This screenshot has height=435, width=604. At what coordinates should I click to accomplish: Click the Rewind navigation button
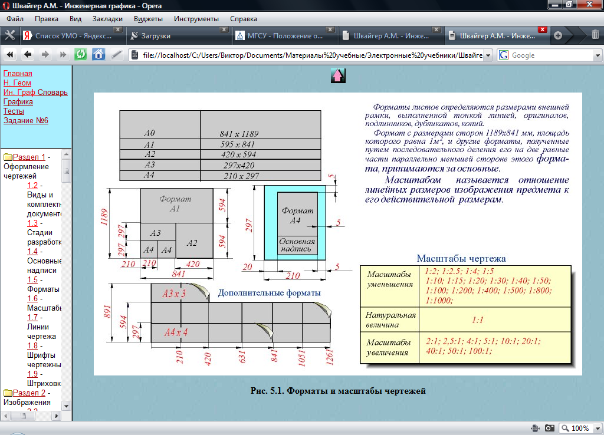(x=11, y=55)
